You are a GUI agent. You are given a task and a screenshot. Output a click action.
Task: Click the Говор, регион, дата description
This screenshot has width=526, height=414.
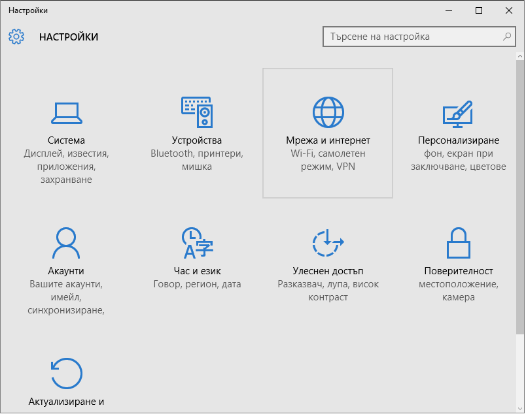click(x=198, y=284)
